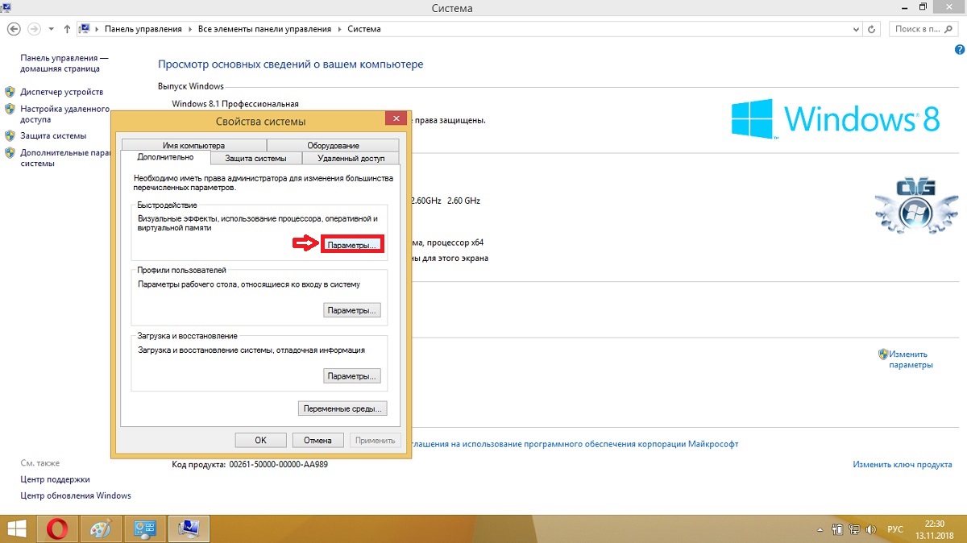Open Настройка удаленного доступа link

[64, 114]
